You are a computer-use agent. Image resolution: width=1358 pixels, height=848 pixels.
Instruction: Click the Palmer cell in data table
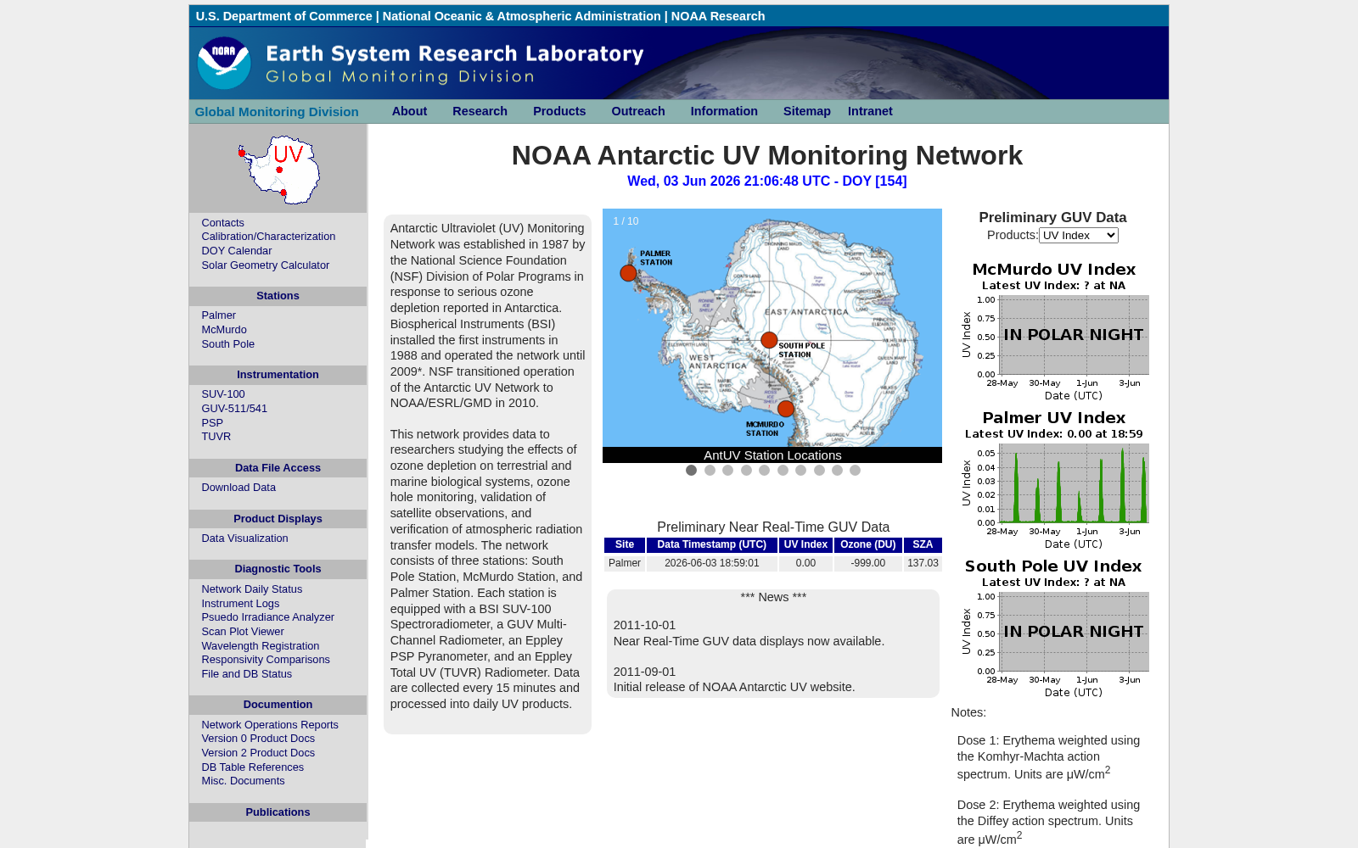[625, 563]
